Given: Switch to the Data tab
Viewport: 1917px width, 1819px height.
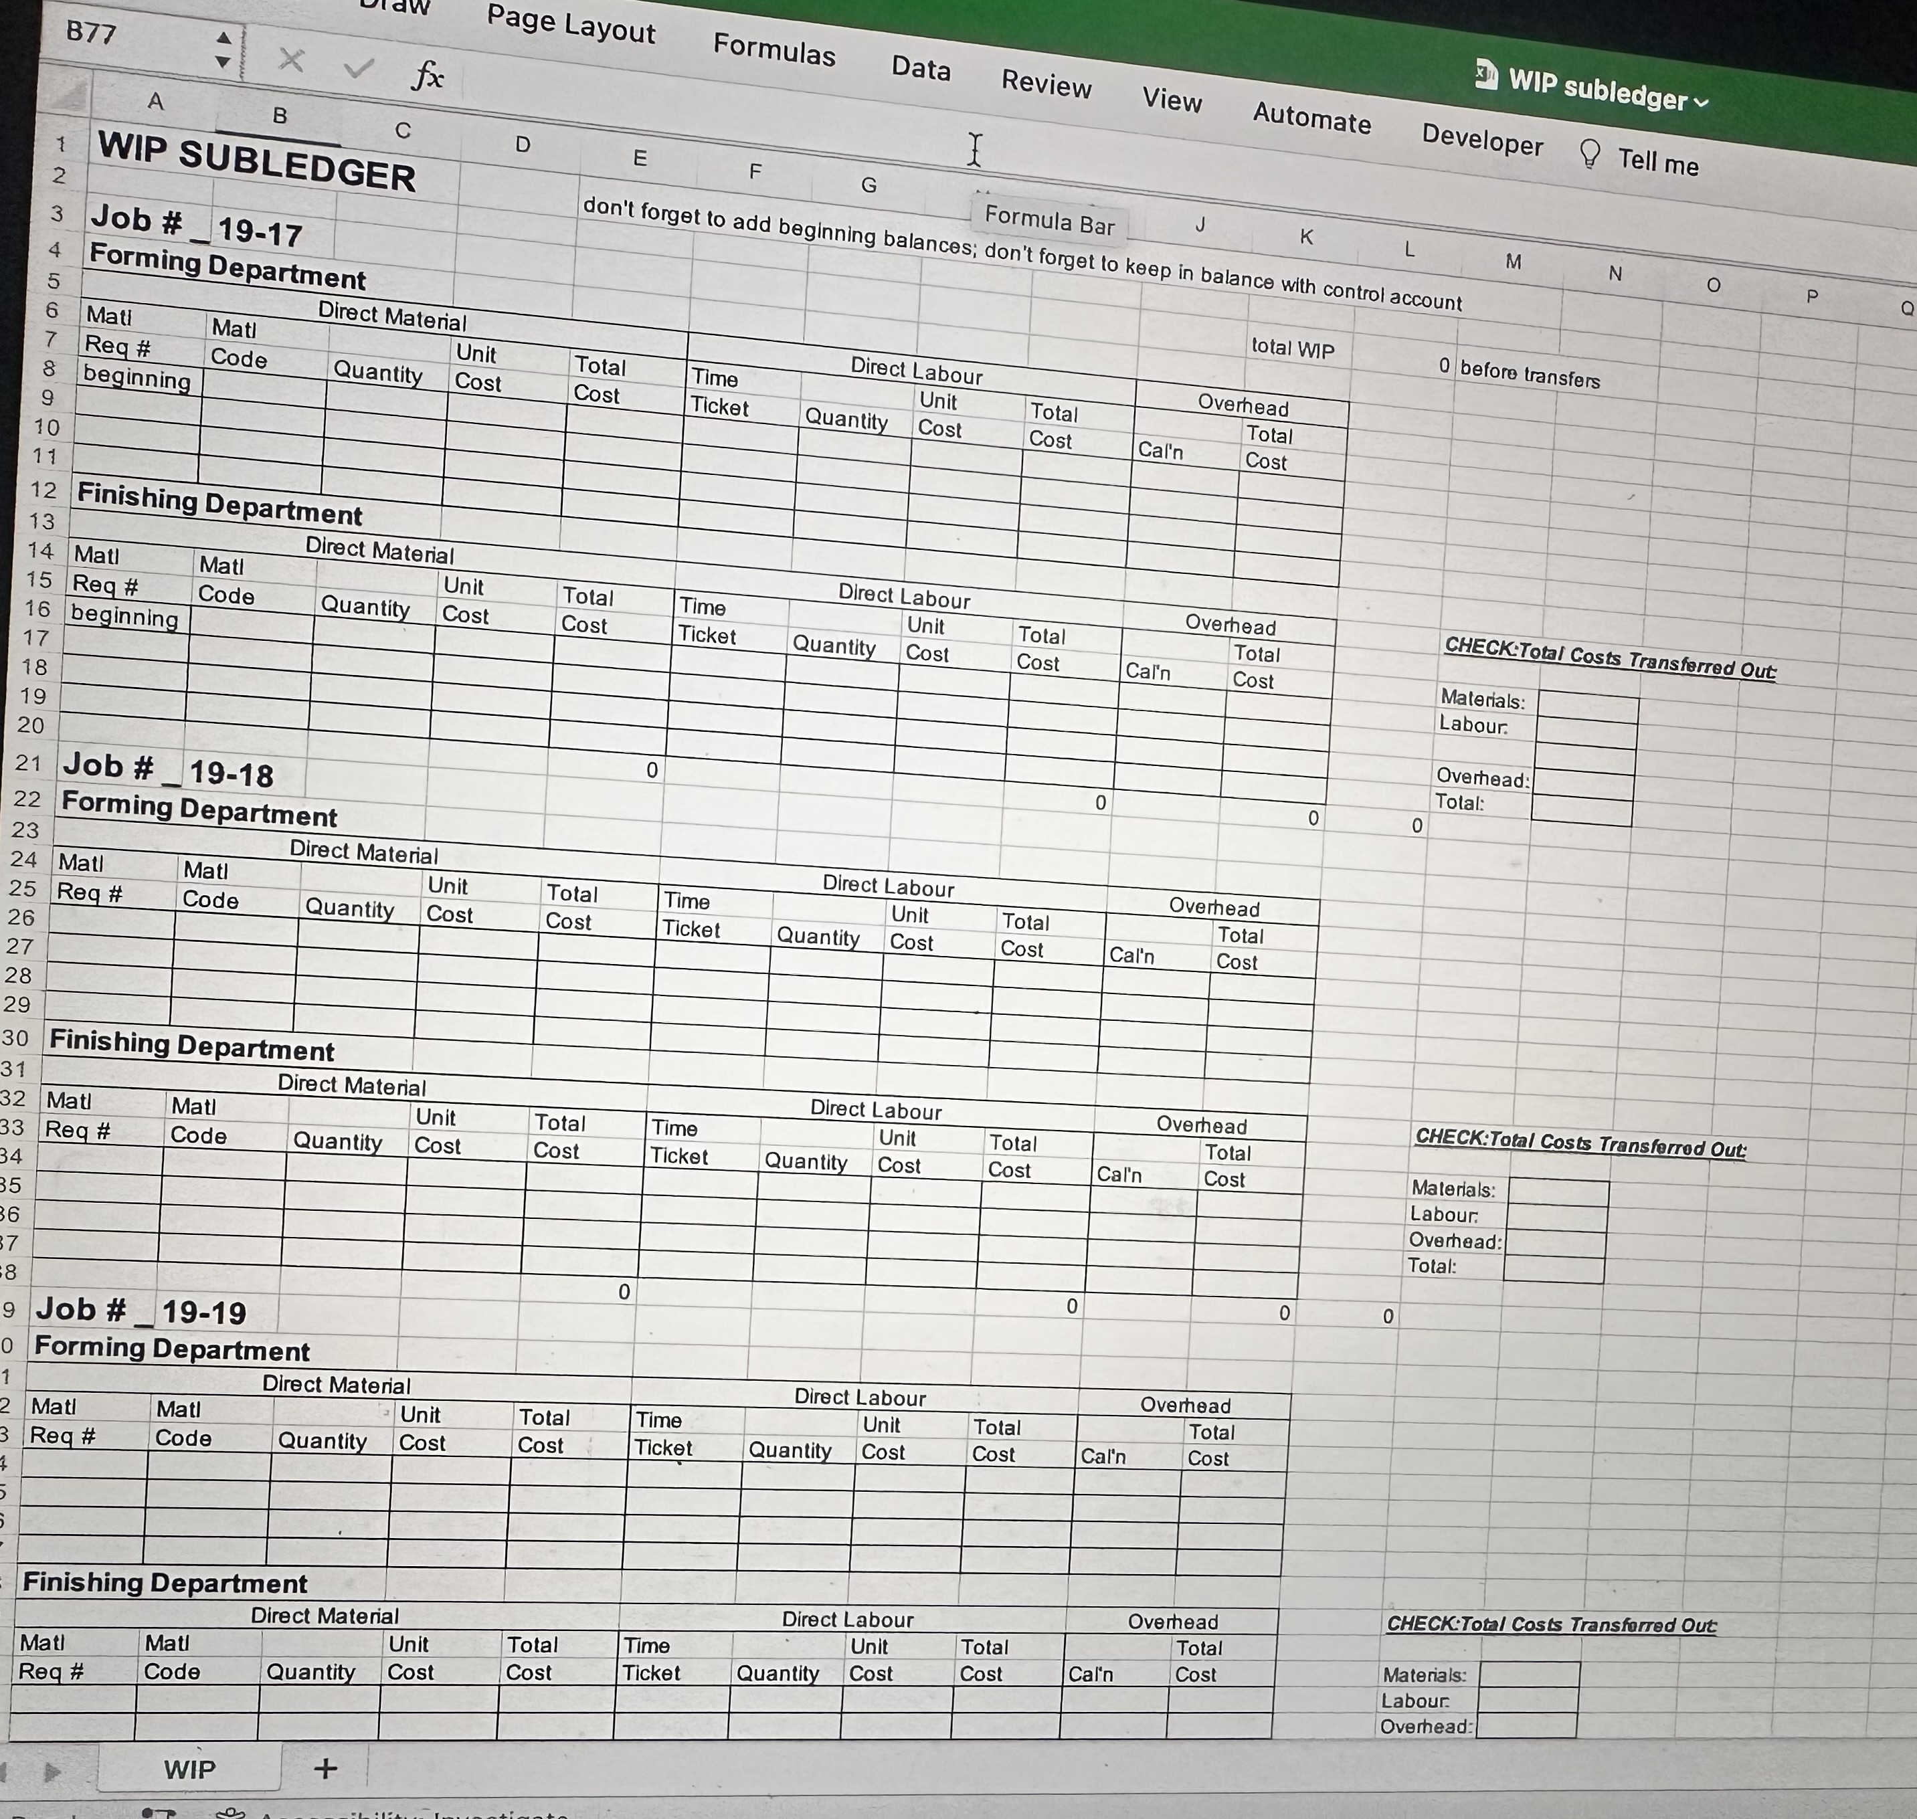Looking at the screenshot, I should coord(921,68).
